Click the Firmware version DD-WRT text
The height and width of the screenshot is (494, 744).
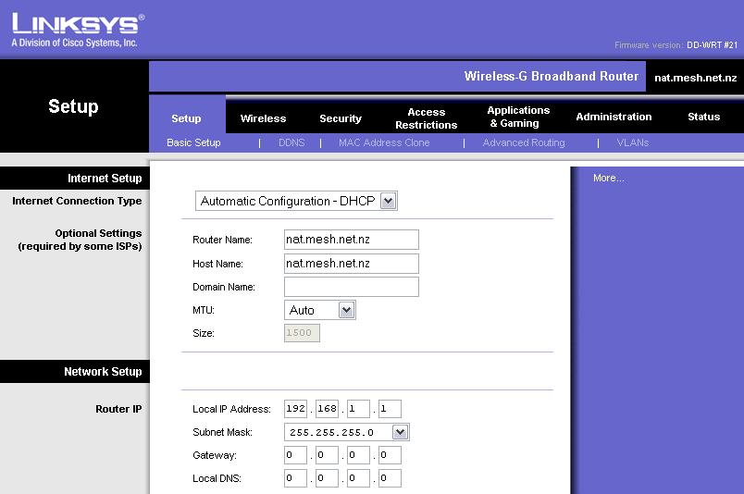(x=676, y=45)
